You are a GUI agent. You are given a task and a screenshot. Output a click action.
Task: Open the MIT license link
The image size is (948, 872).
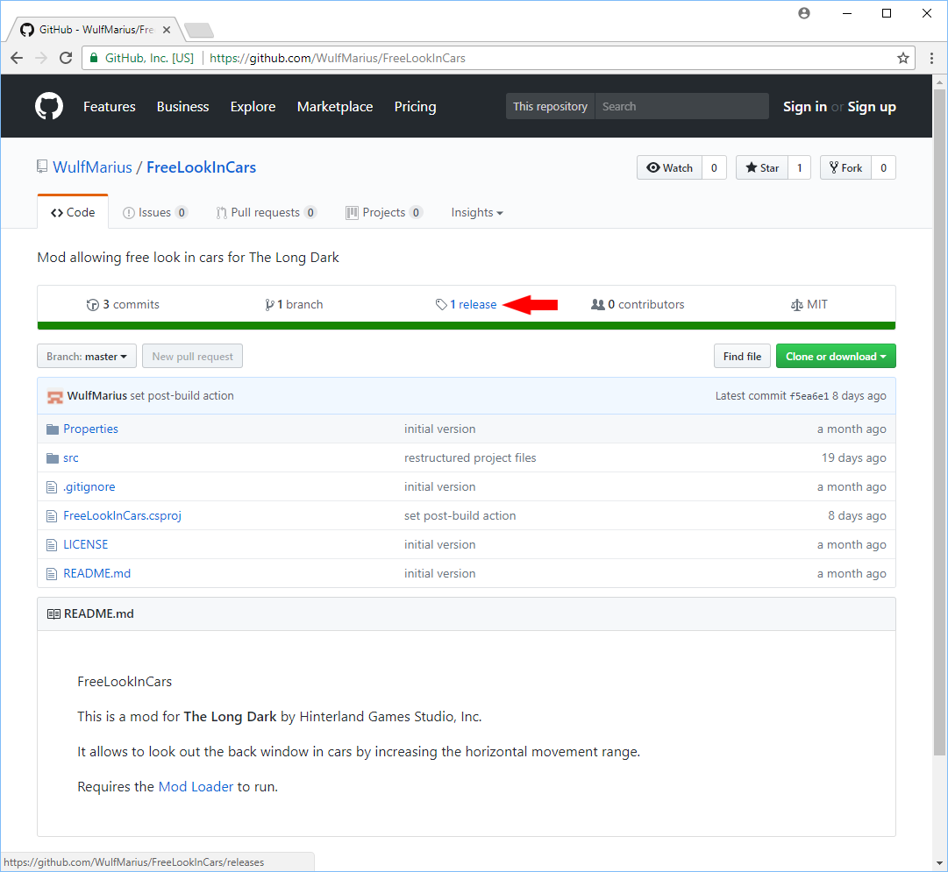coord(809,305)
